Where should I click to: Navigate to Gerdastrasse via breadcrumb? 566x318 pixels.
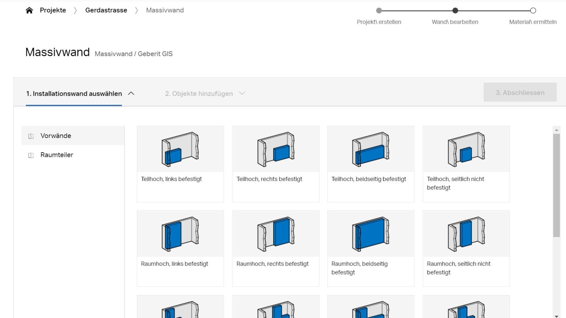click(x=106, y=10)
